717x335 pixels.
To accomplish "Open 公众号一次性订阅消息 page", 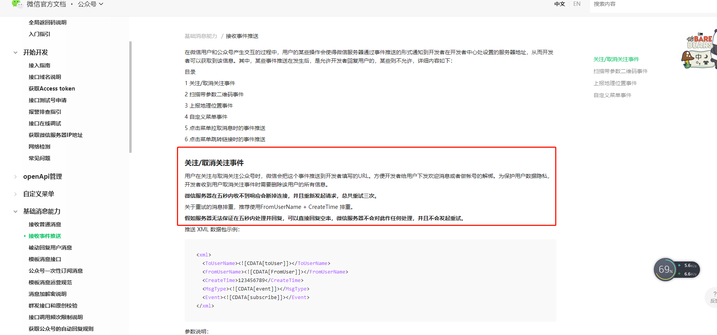I will [x=56, y=271].
